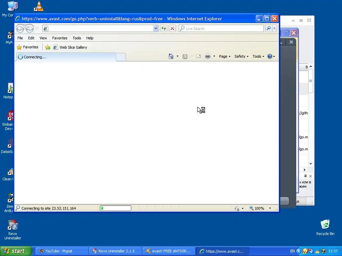Image resolution: width=342 pixels, height=256 pixels.
Task: Open the Web Slice Gallery link
Action: tap(70, 47)
